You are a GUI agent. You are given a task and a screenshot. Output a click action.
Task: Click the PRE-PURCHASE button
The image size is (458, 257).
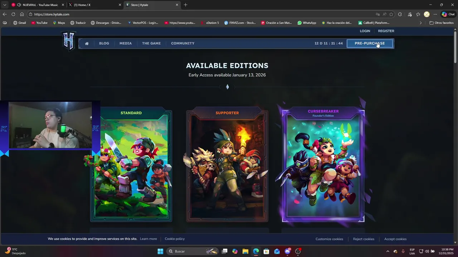pyautogui.click(x=370, y=44)
